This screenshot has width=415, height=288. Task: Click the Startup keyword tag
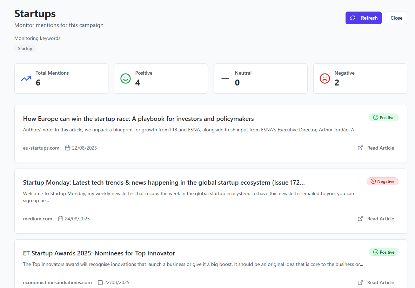point(25,49)
